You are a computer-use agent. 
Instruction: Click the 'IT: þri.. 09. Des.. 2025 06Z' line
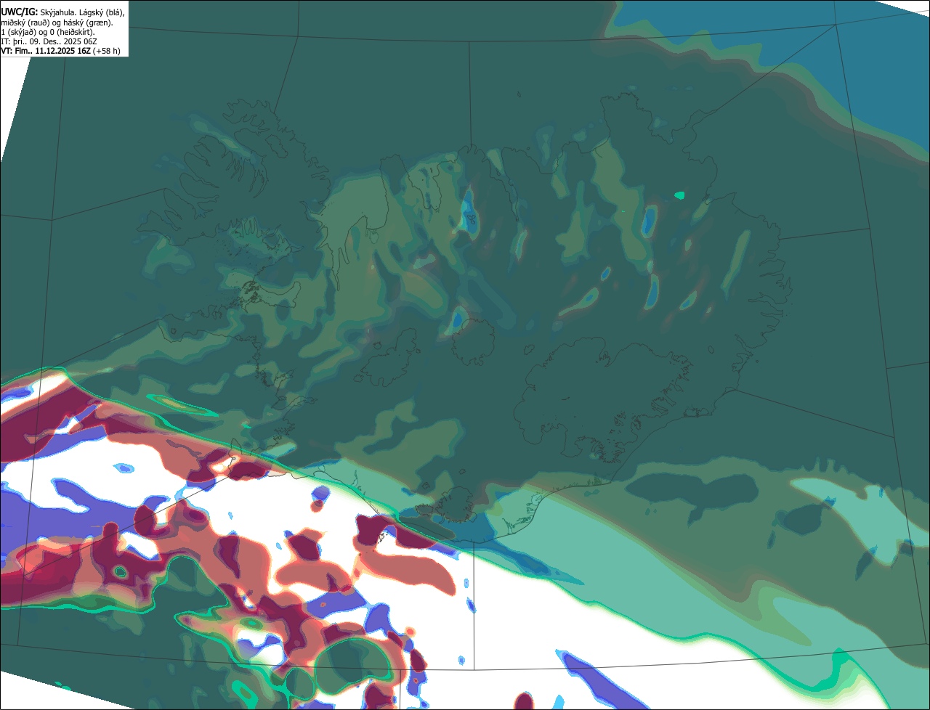click(x=49, y=41)
